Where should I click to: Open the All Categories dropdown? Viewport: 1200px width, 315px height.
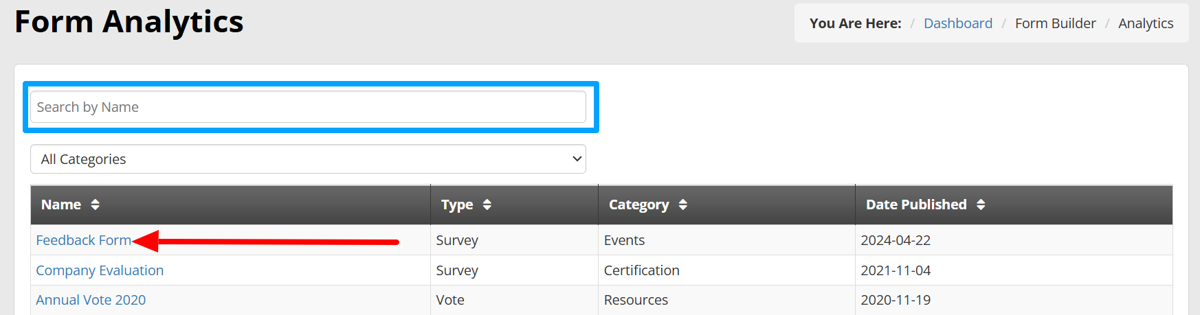pyautogui.click(x=308, y=159)
